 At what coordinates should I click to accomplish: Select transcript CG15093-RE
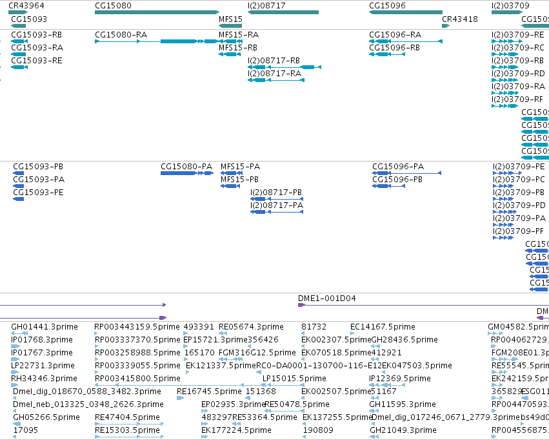[x=19, y=67]
